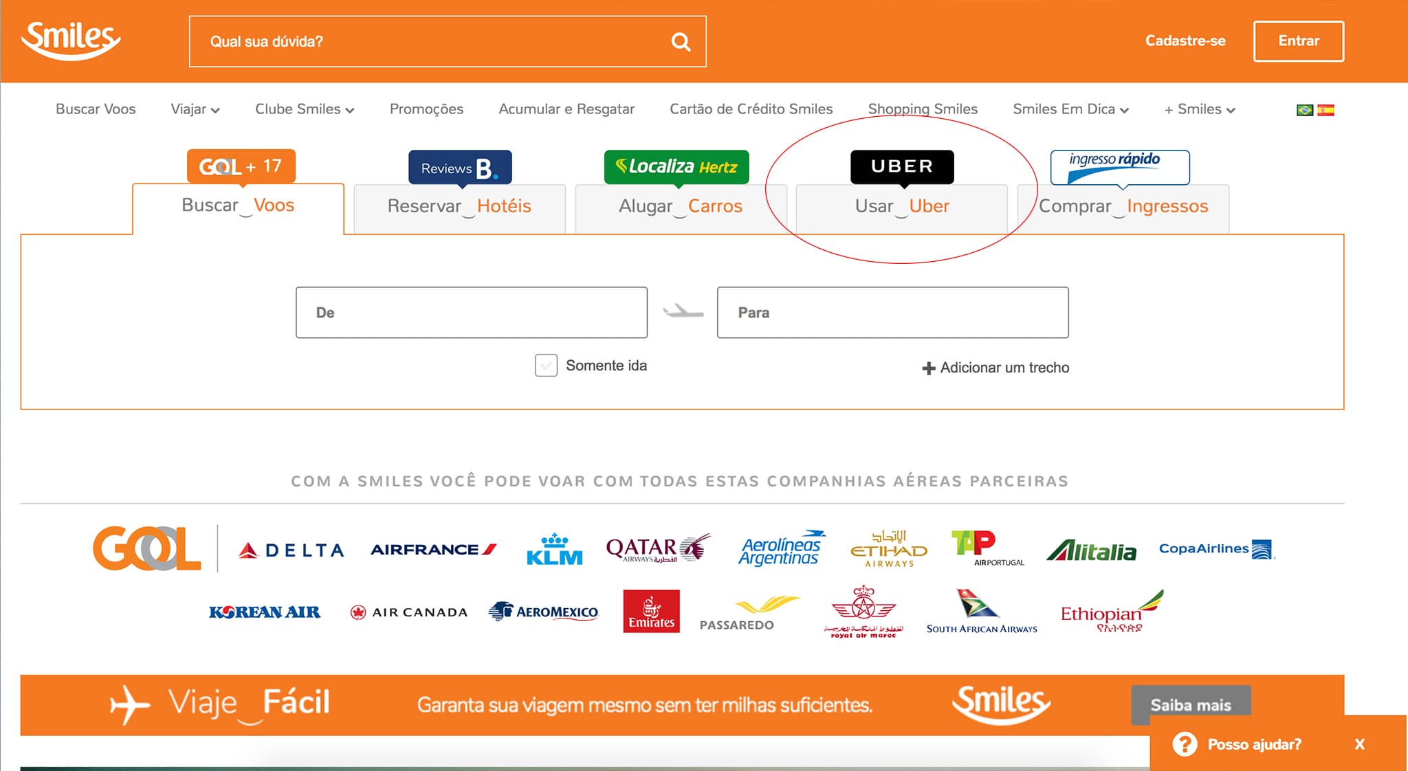This screenshot has height=771, width=1408.
Task: Select the Spanish flag language icon
Action: pyautogui.click(x=1325, y=110)
